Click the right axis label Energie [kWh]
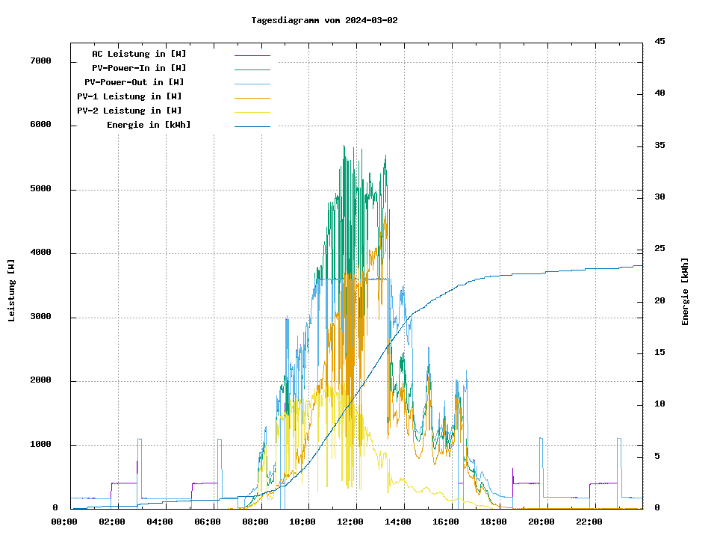This screenshot has width=717, height=538. tap(686, 291)
